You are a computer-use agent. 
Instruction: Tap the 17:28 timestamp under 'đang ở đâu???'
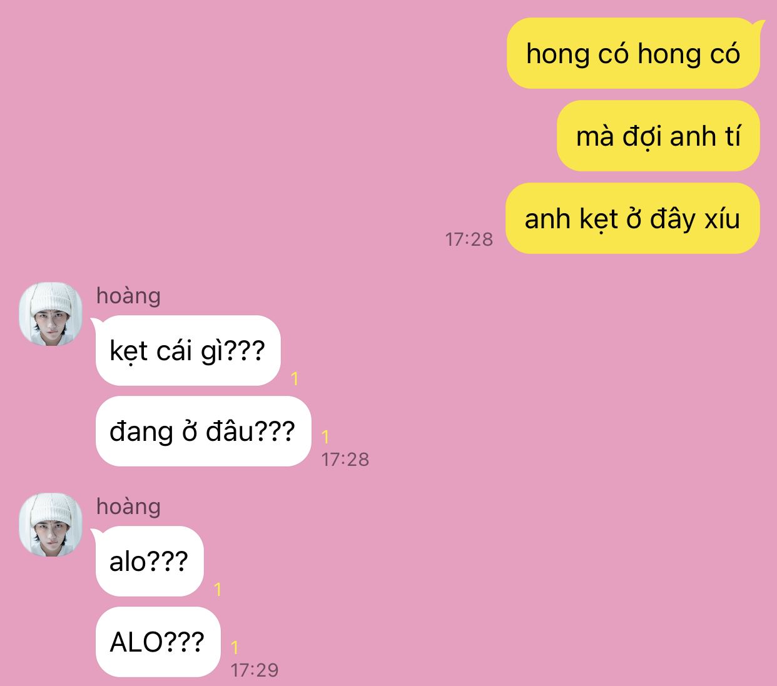point(345,459)
